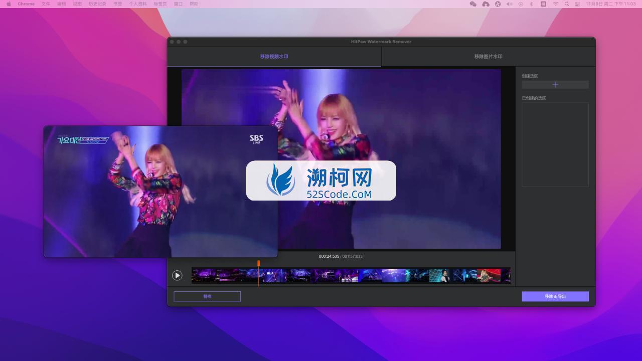Click the 已创建的选区 list box
The height and width of the screenshot is (361, 642).
pyautogui.click(x=555, y=145)
